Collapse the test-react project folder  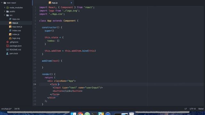tap(2, 3)
